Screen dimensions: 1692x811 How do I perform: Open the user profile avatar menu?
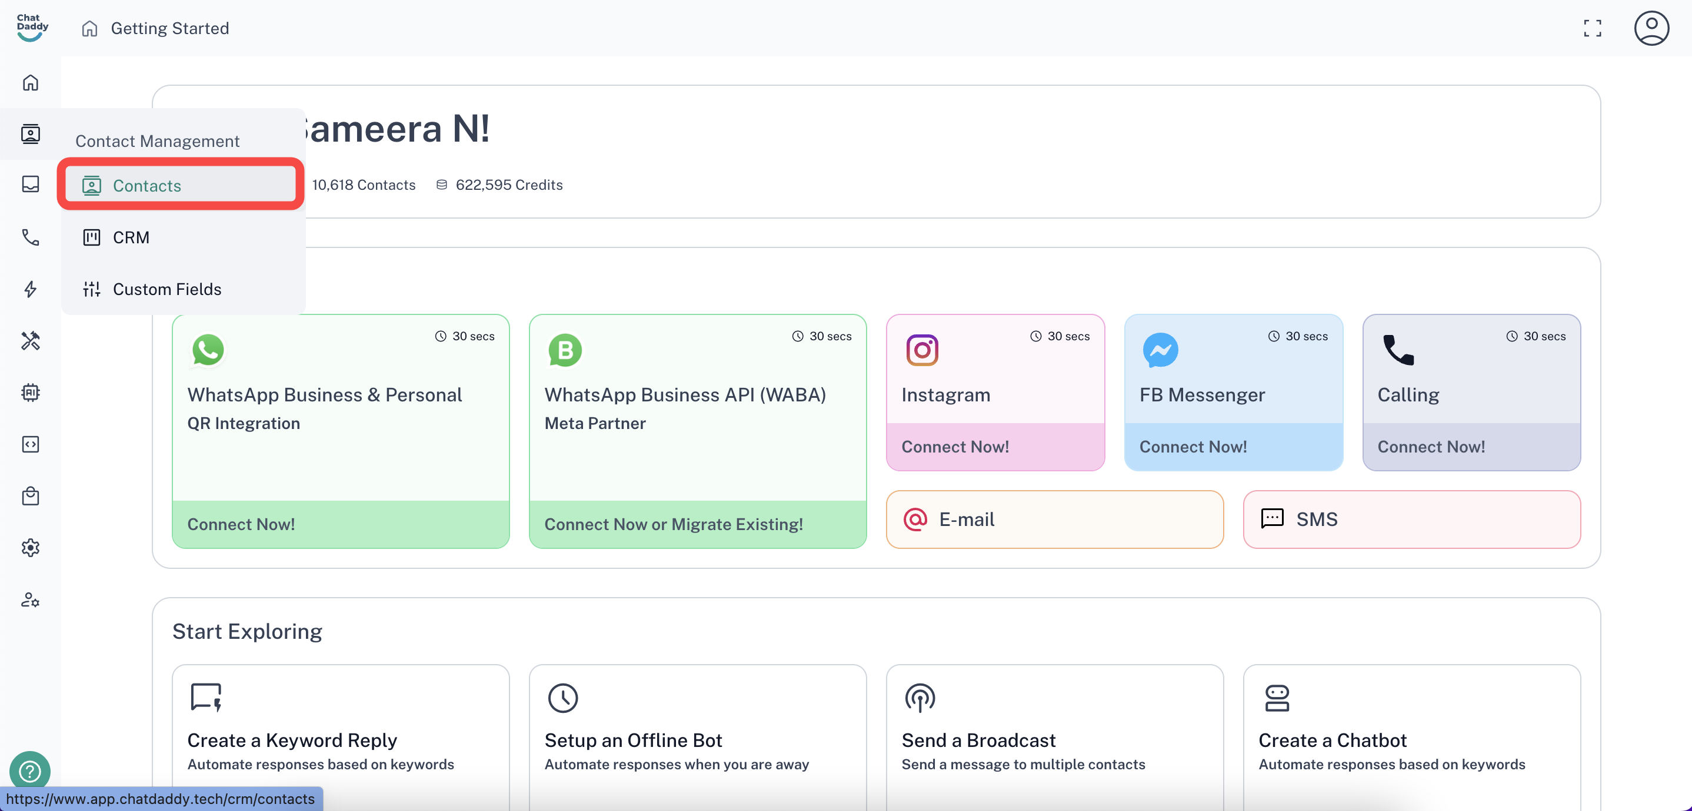click(x=1651, y=28)
